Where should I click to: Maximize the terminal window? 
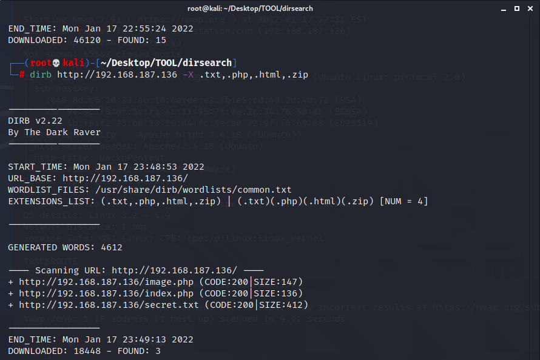pyautogui.click(x=517, y=8)
